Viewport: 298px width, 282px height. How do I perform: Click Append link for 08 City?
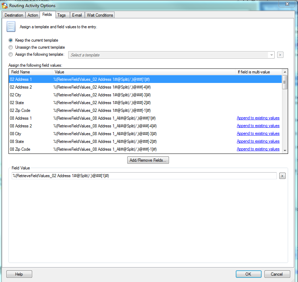pyautogui.click(x=258, y=134)
